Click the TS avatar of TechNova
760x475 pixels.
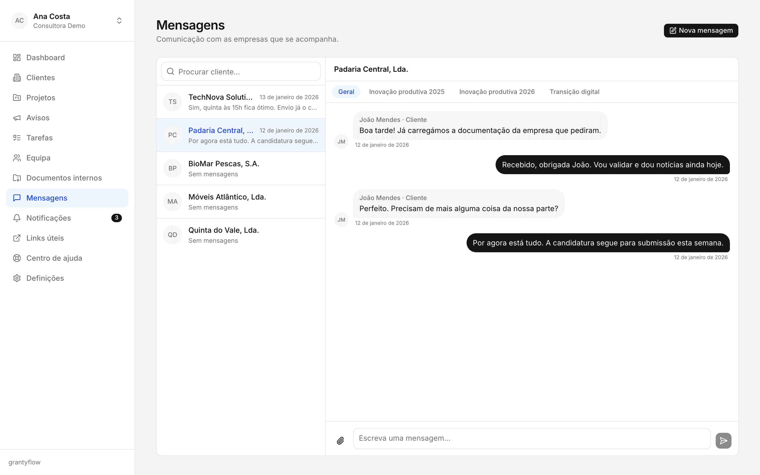(172, 102)
